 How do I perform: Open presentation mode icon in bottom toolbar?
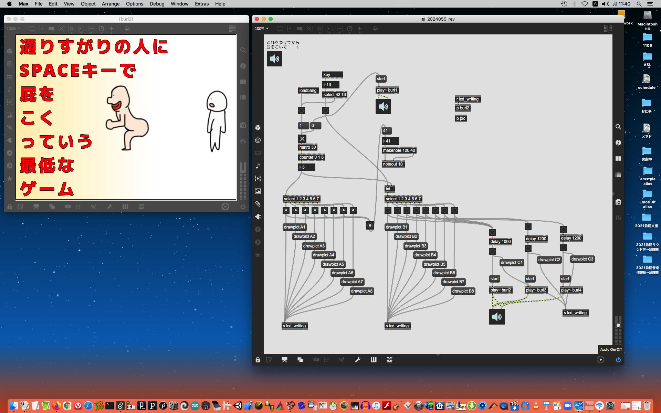pos(284,360)
